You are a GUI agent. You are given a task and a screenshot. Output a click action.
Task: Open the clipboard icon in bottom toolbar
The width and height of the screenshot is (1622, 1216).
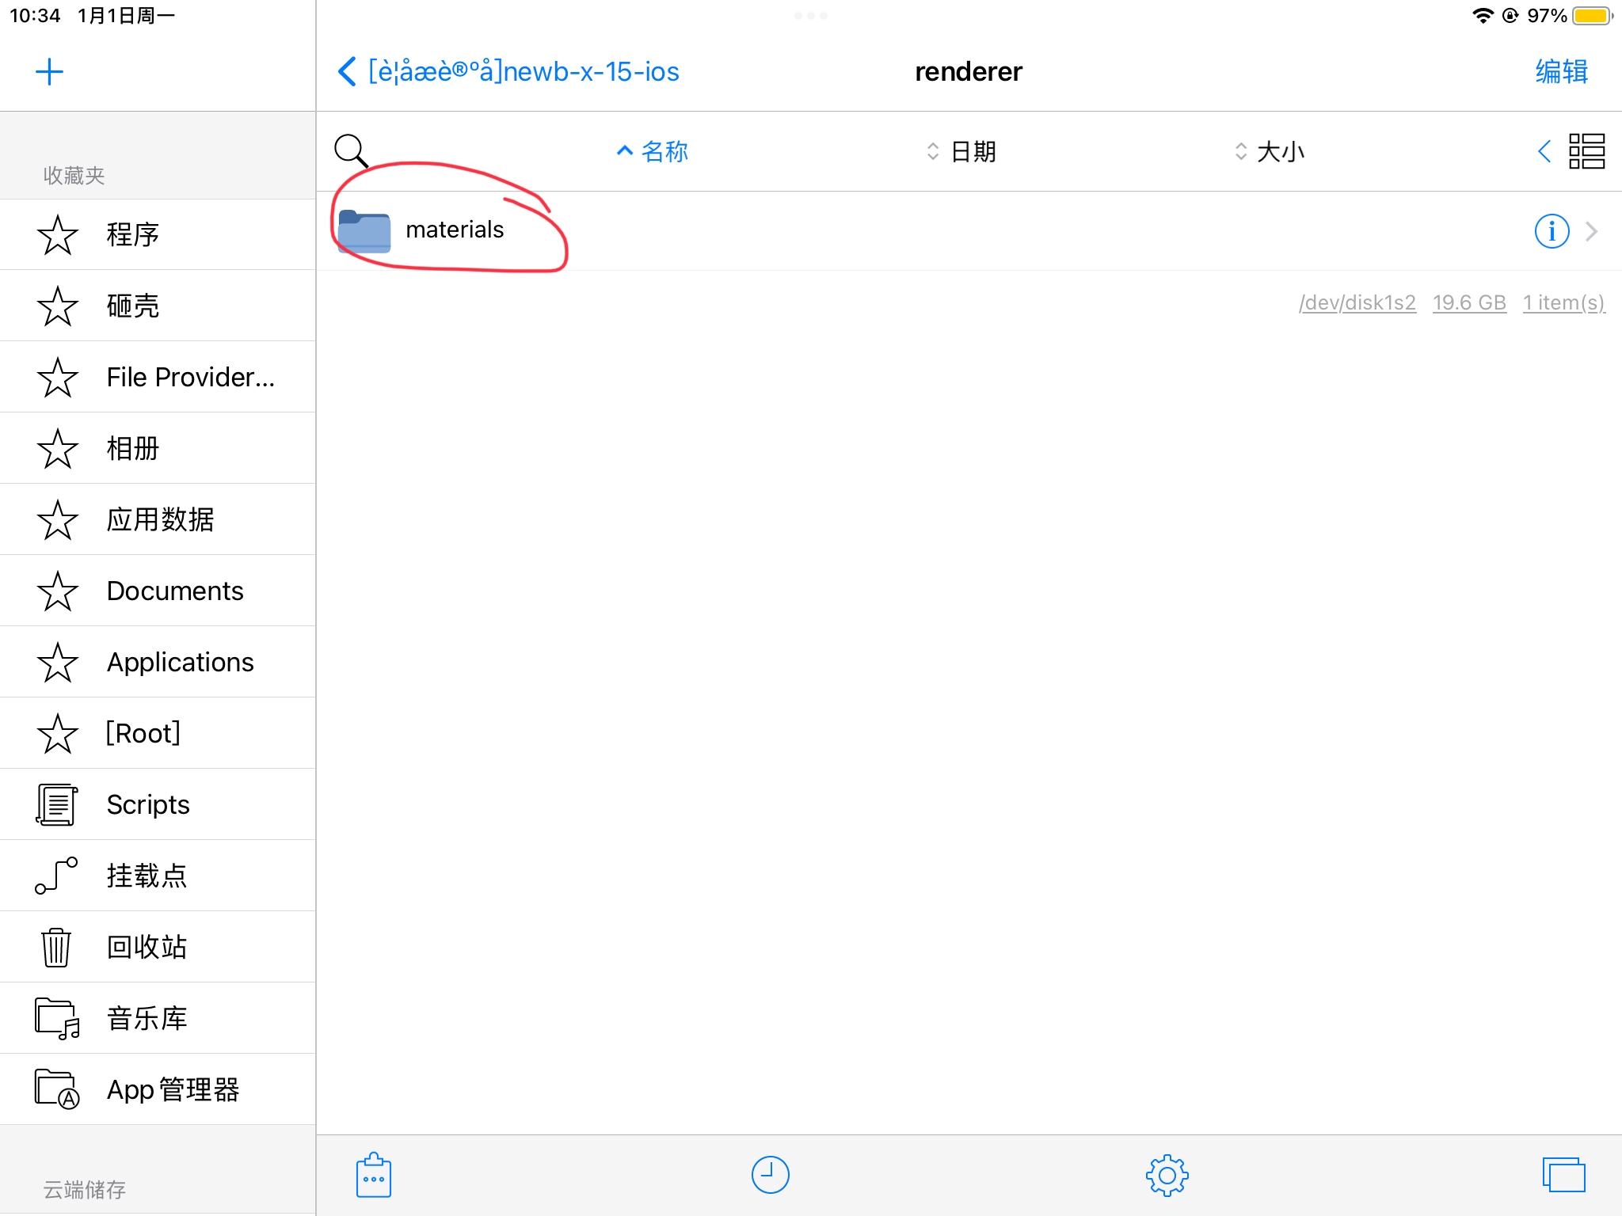pyautogui.click(x=374, y=1175)
